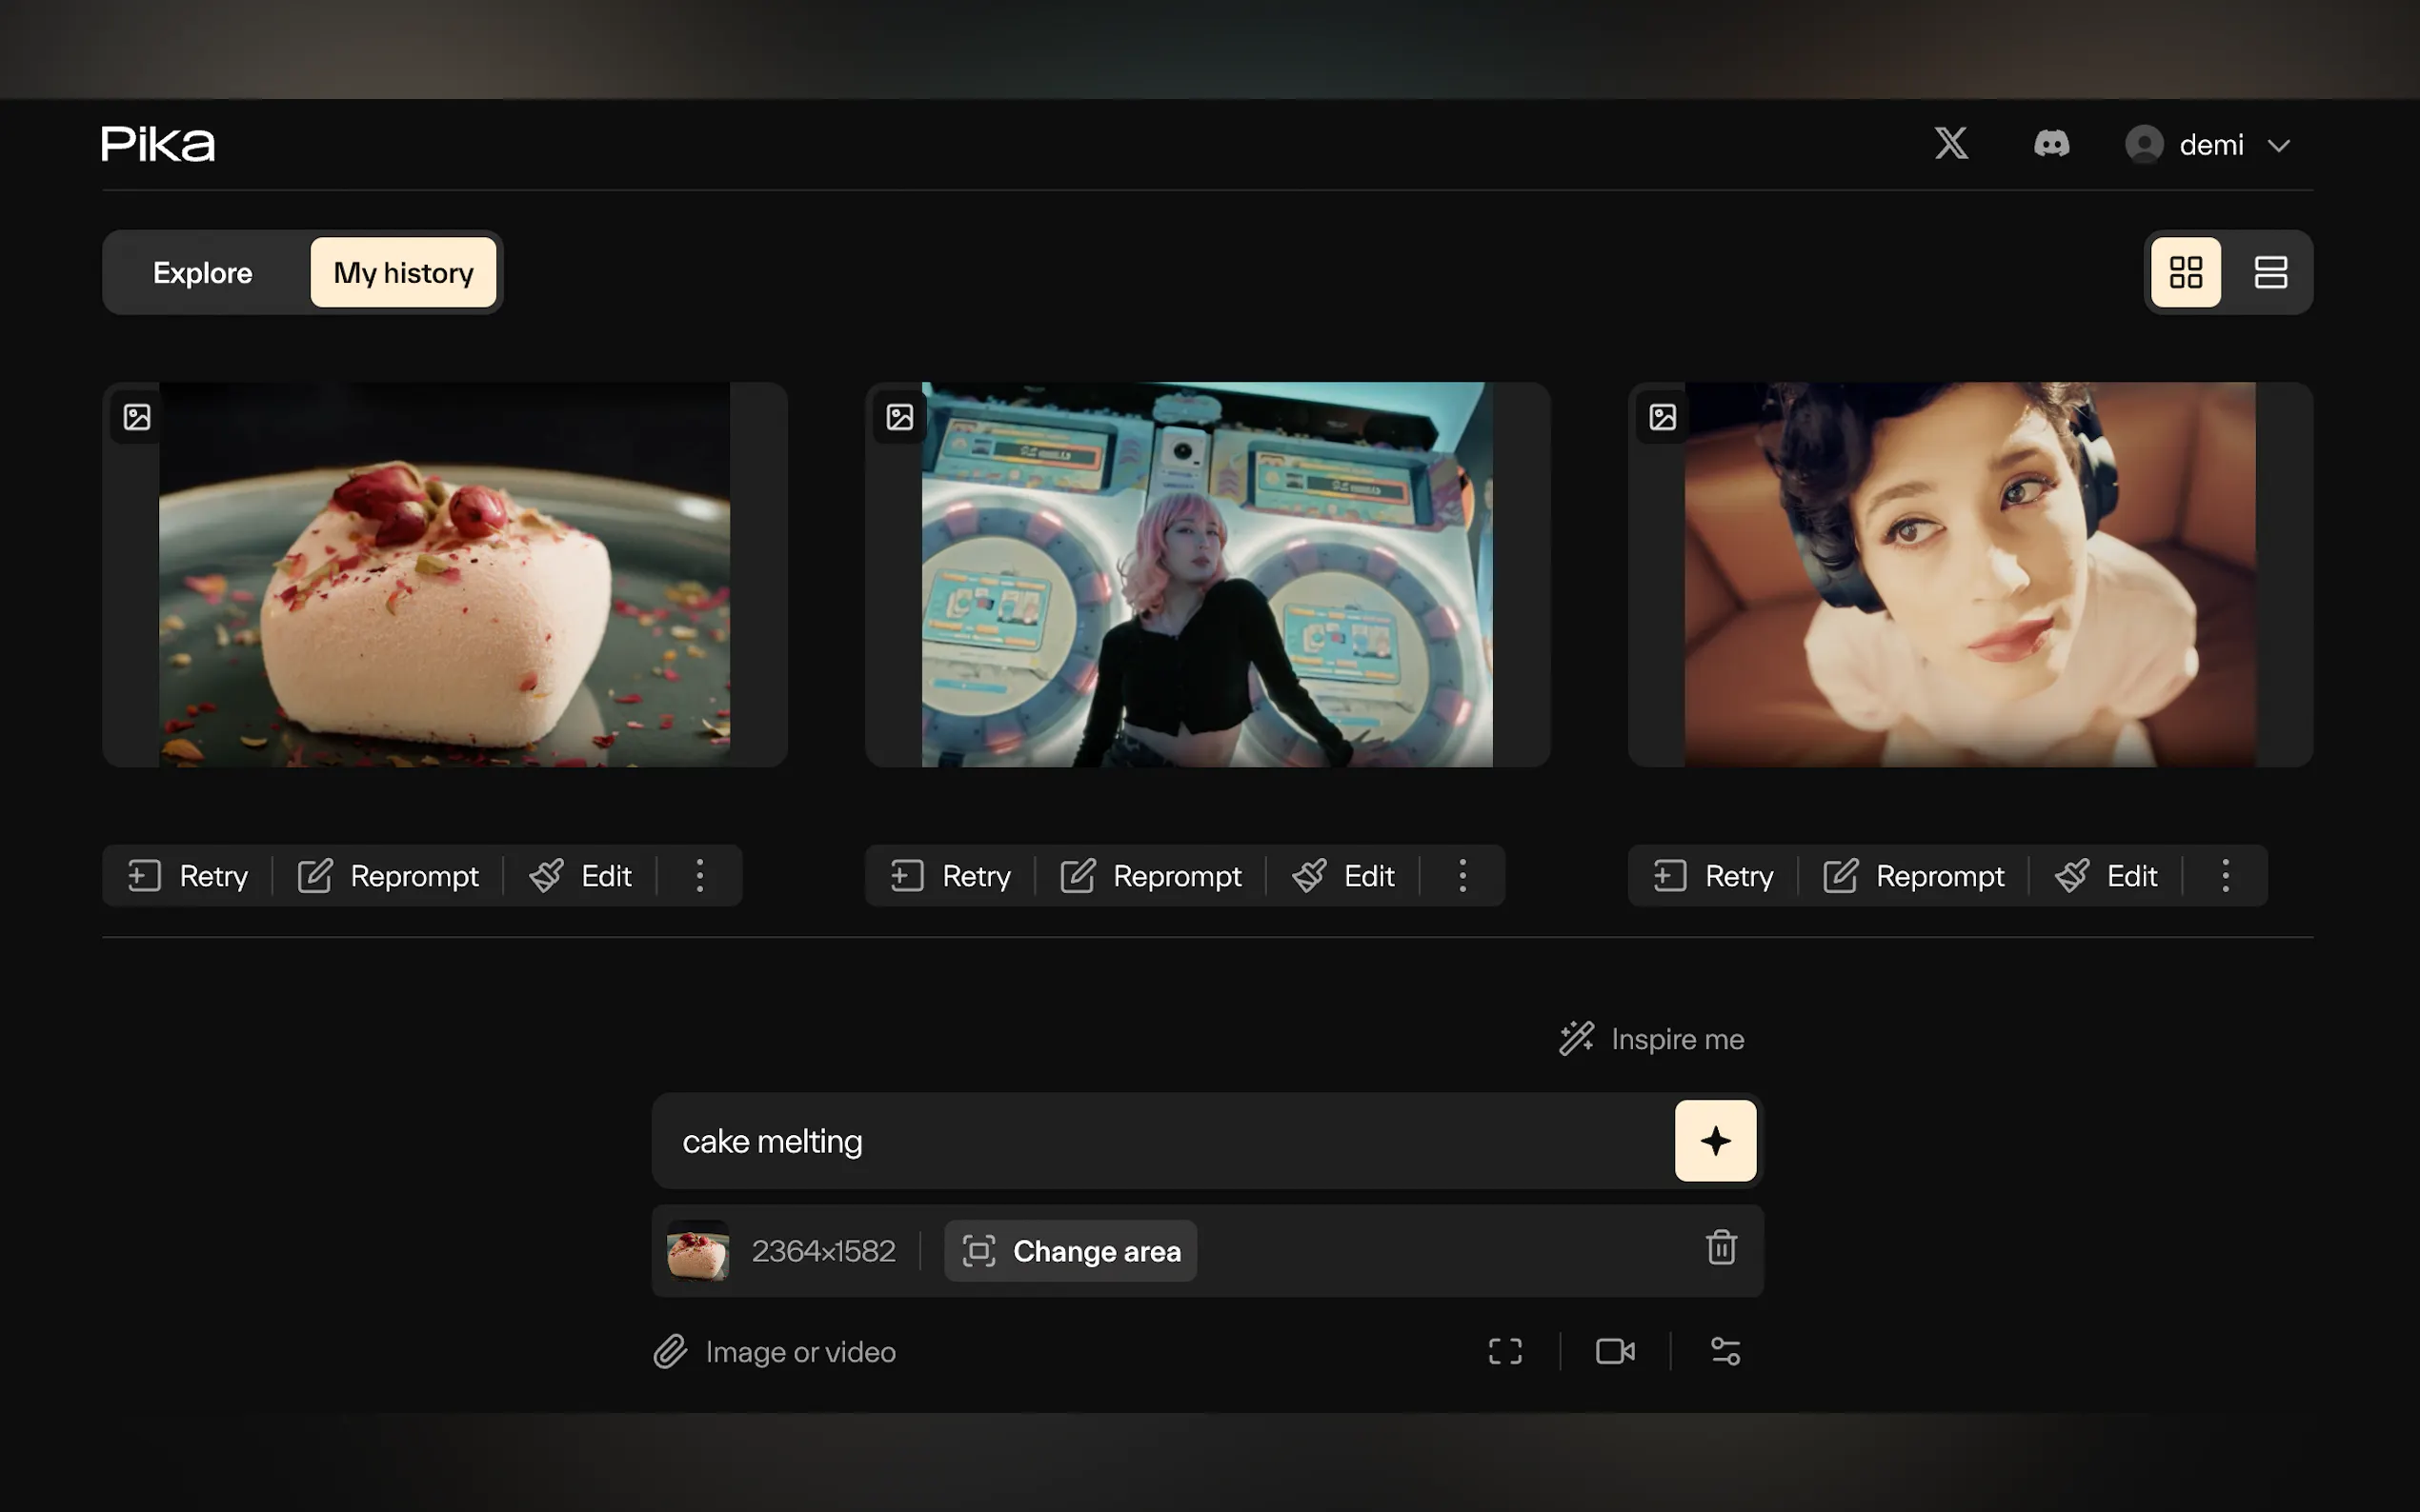Open more options for cake video
This screenshot has width=2420, height=1512.
coord(699,876)
